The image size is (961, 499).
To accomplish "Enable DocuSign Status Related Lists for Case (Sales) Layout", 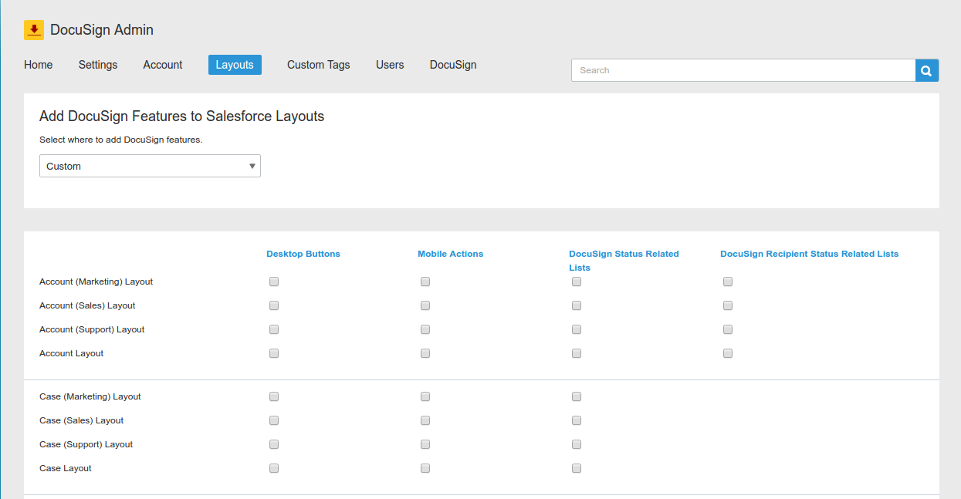I will coord(577,420).
